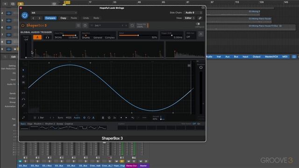Screen dimensions: 299x168
Task: Open the Creative wave presets tab
Action: [69, 124]
